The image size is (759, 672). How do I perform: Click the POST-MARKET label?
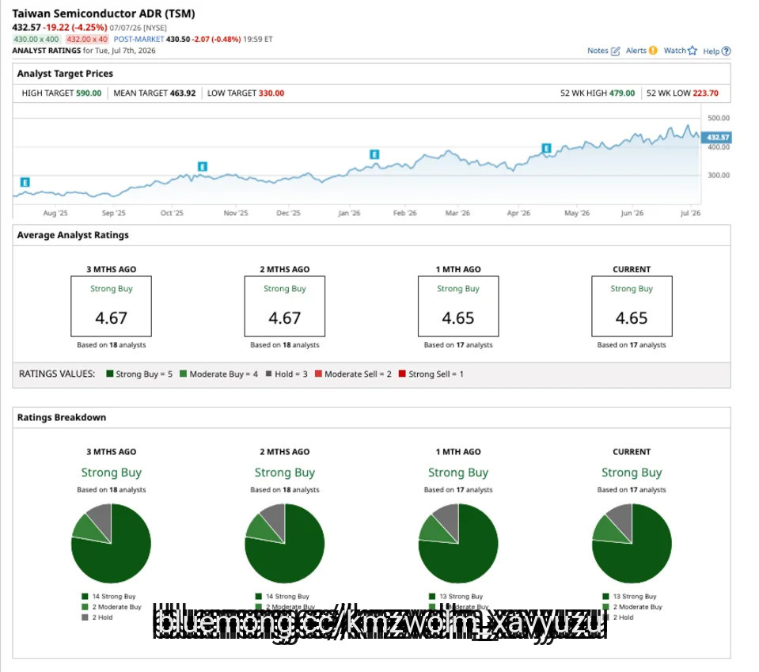(x=139, y=40)
